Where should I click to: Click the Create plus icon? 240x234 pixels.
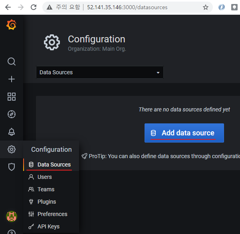(x=12, y=79)
